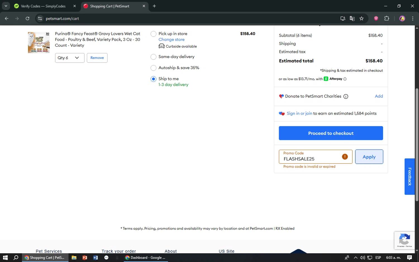This screenshot has height=262, width=419.
Task: Select Pick up in store radio option
Action: 153,34
